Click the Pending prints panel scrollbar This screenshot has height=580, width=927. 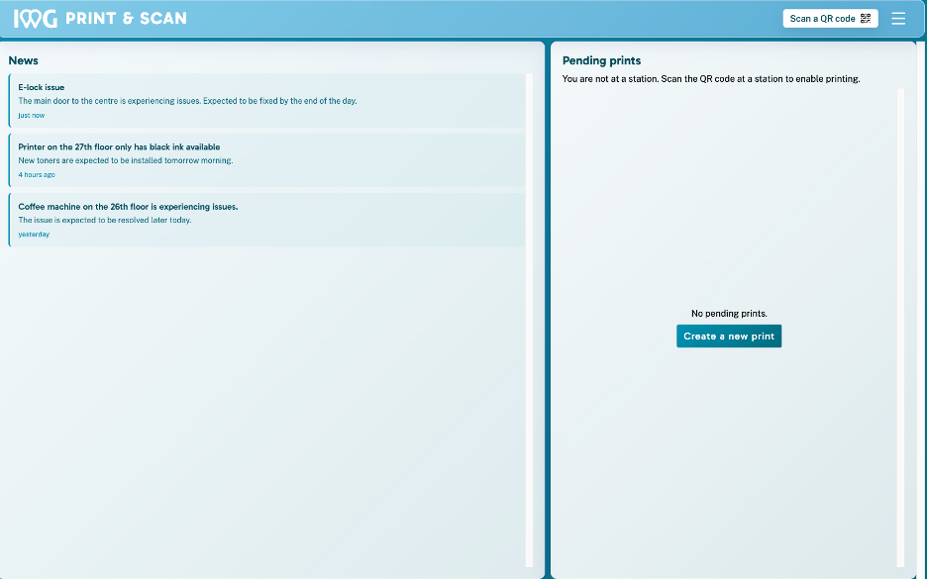[x=900, y=327]
